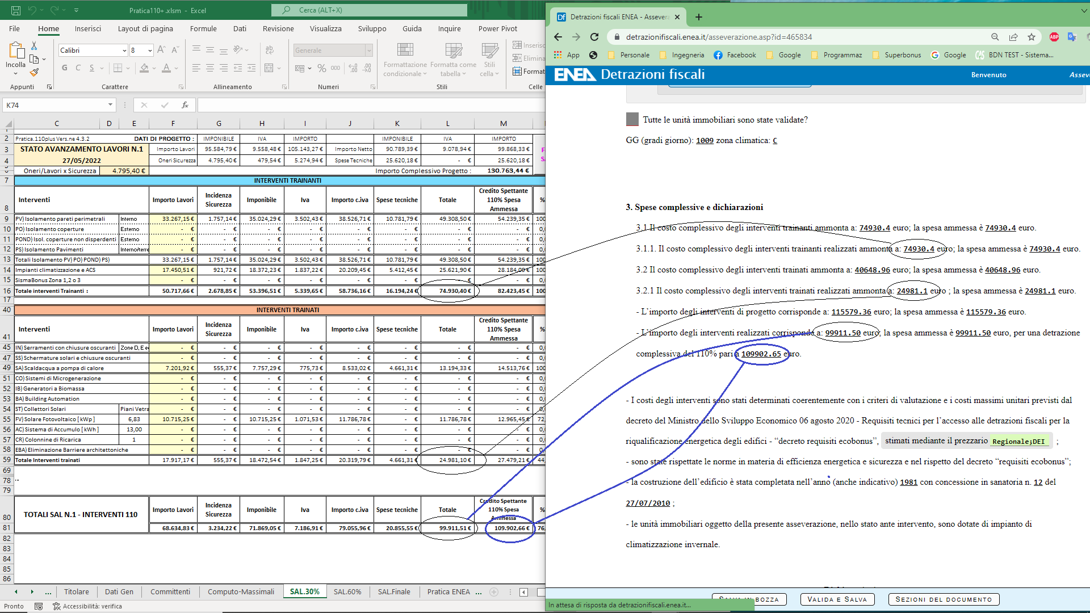Click the Save icon in Excel title bar
The width and height of the screenshot is (1090, 613).
16,10
